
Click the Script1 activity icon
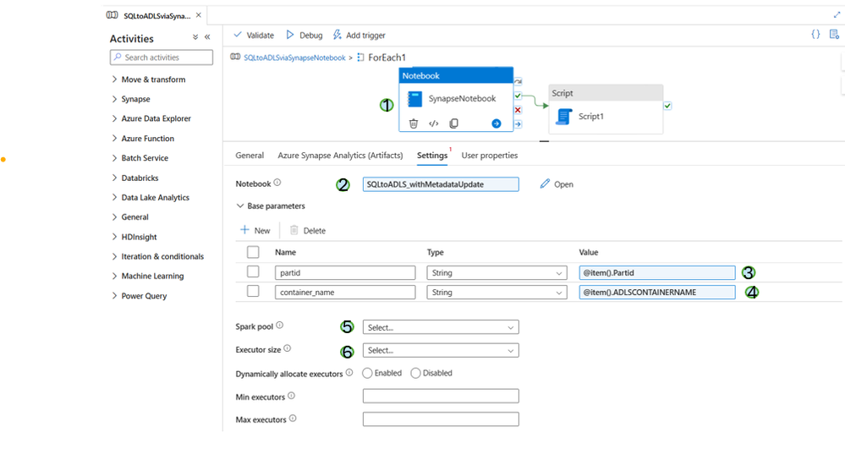563,117
